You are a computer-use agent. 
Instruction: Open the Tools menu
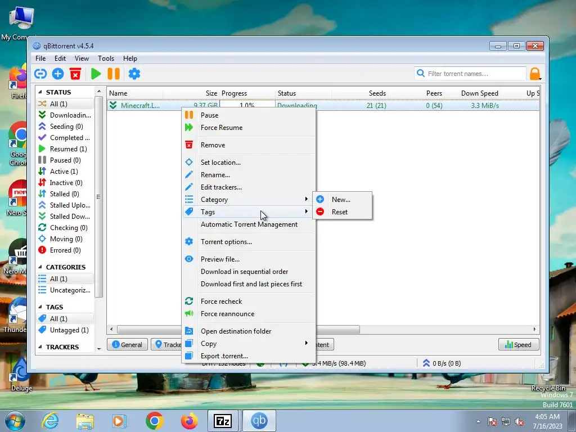[106, 58]
